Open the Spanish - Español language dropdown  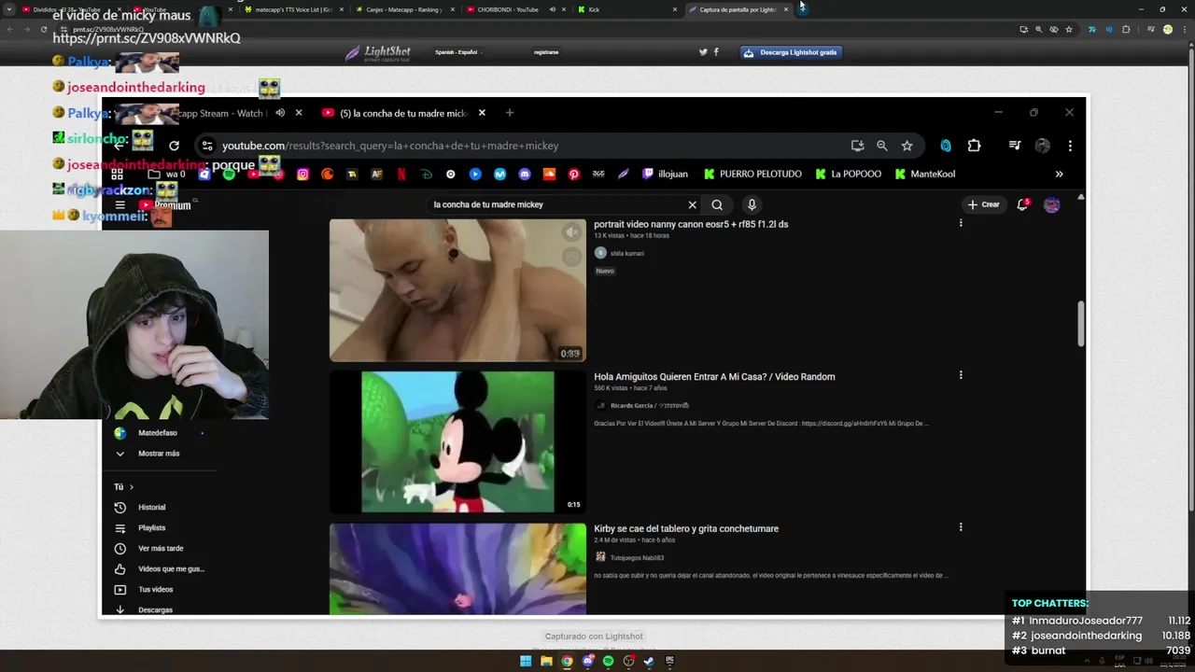(x=457, y=52)
